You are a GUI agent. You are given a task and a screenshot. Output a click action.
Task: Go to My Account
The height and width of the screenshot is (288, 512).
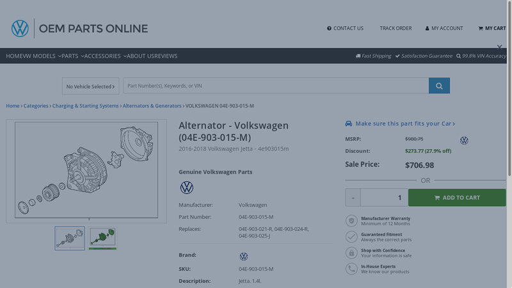tap(444, 28)
